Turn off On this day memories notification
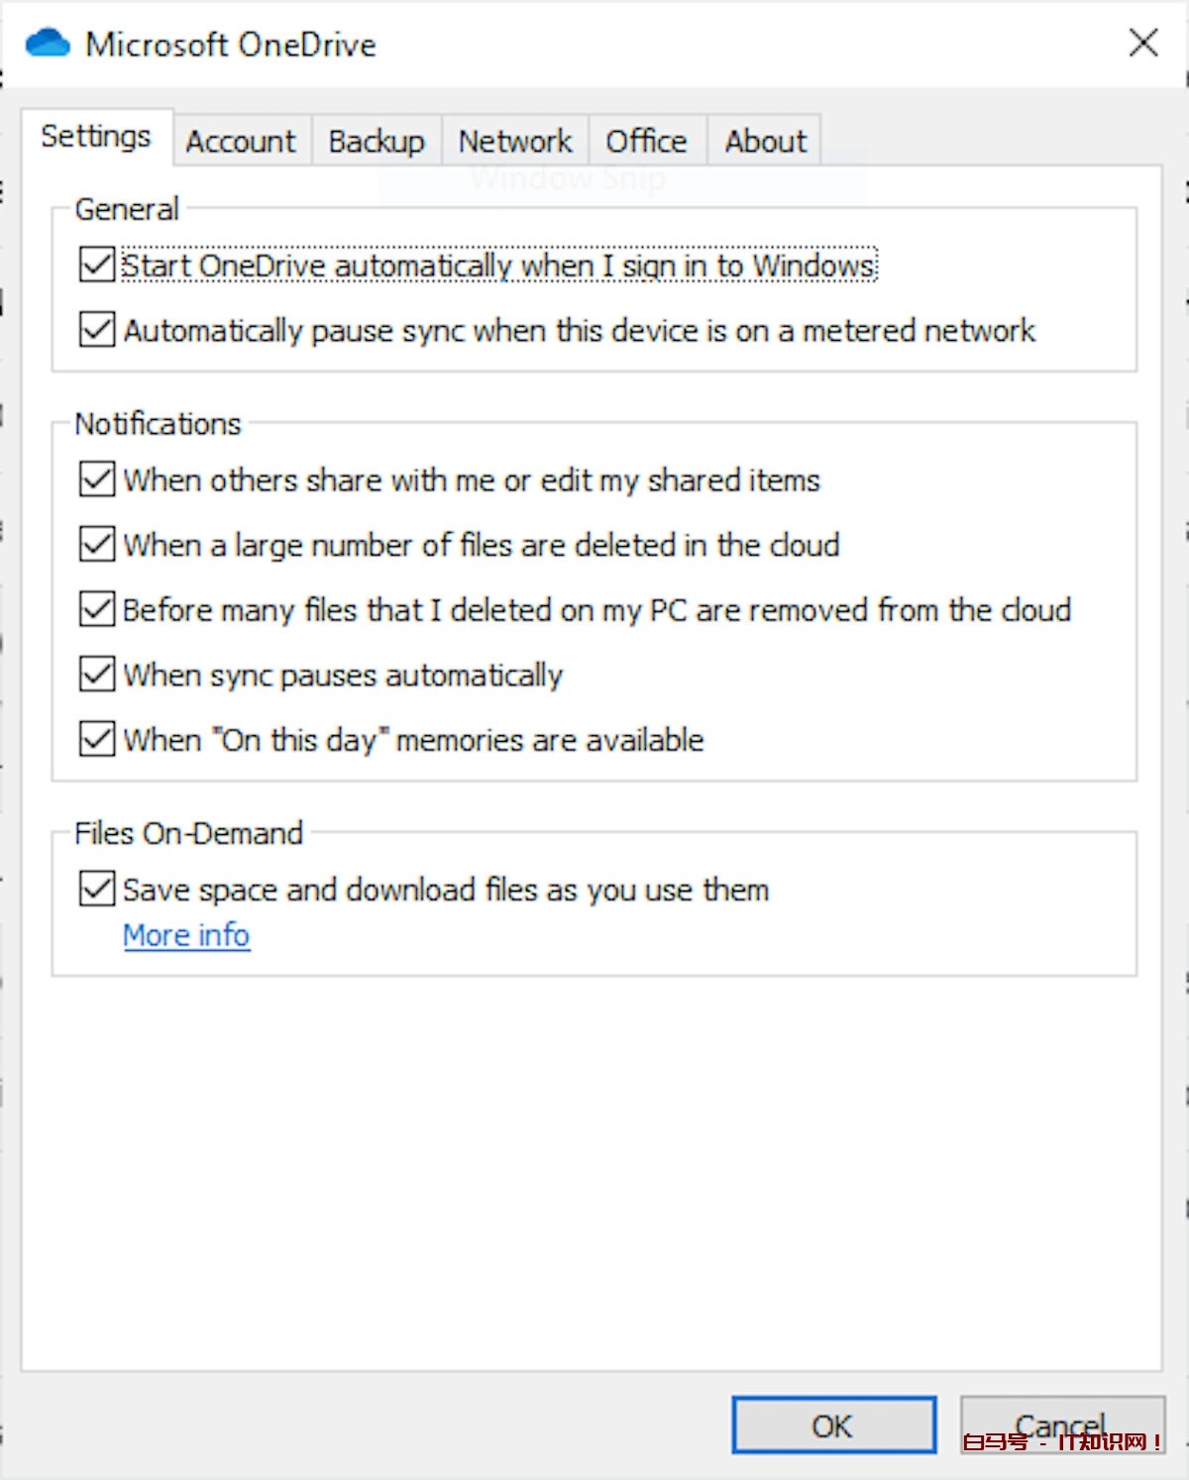Screen dimensions: 1189x1480 tap(97, 740)
